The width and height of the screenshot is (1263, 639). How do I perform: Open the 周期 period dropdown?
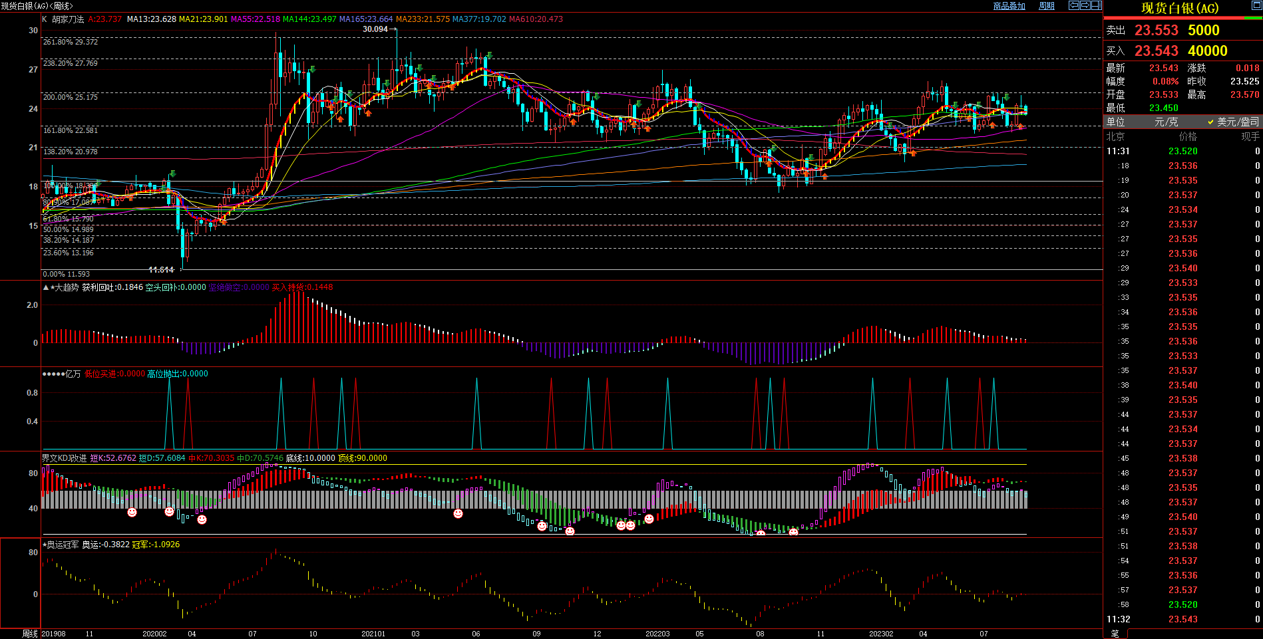(x=1047, y=6)
